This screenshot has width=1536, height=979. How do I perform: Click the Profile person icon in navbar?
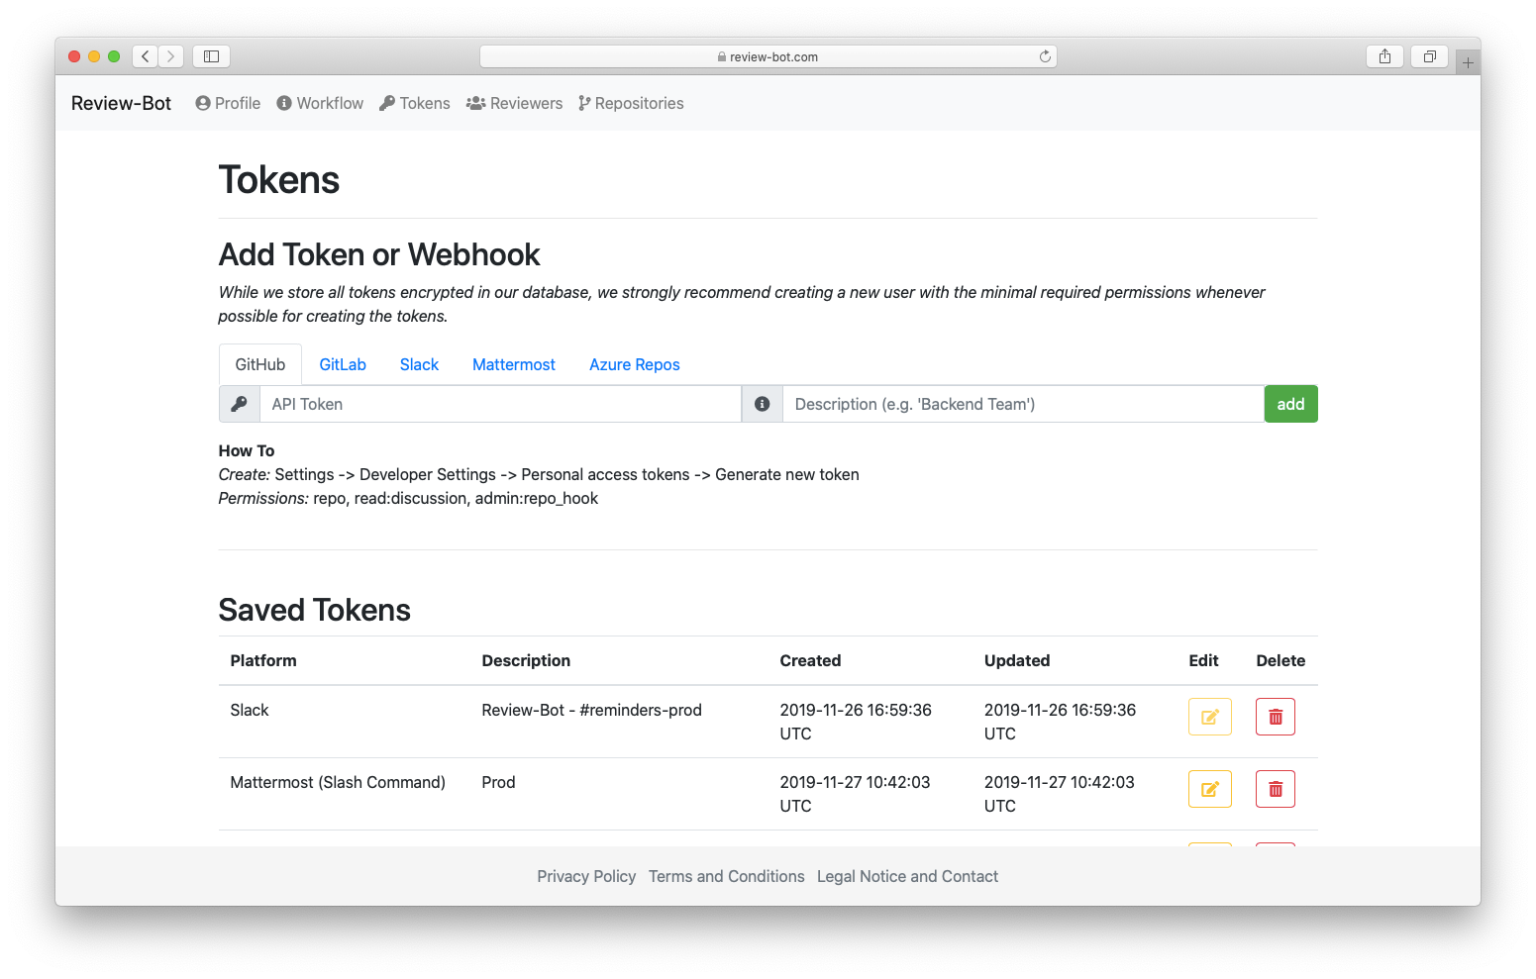(201, 103)
